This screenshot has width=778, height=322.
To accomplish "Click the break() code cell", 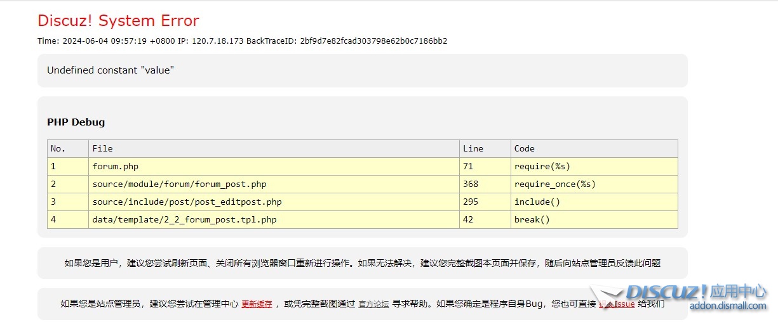I will [x=532, y=220].
